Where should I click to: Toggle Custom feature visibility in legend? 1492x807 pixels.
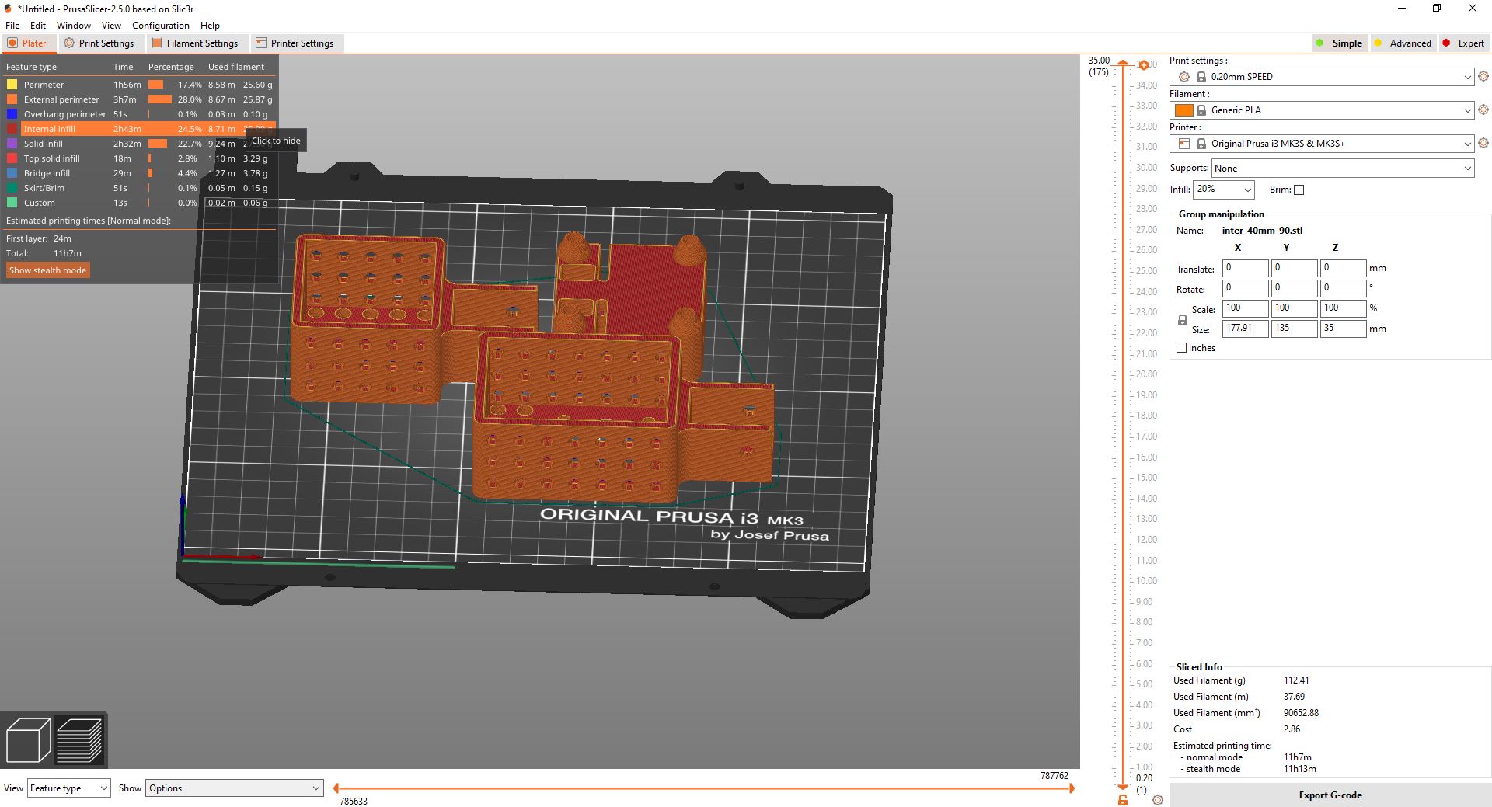click(x=140, y=203)
